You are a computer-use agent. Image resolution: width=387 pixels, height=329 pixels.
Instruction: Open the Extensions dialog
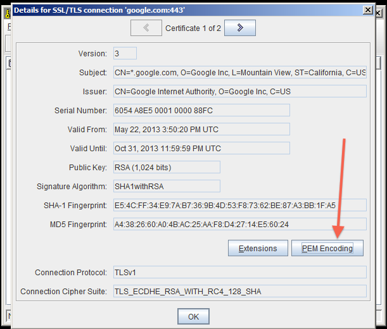point(258,248)
